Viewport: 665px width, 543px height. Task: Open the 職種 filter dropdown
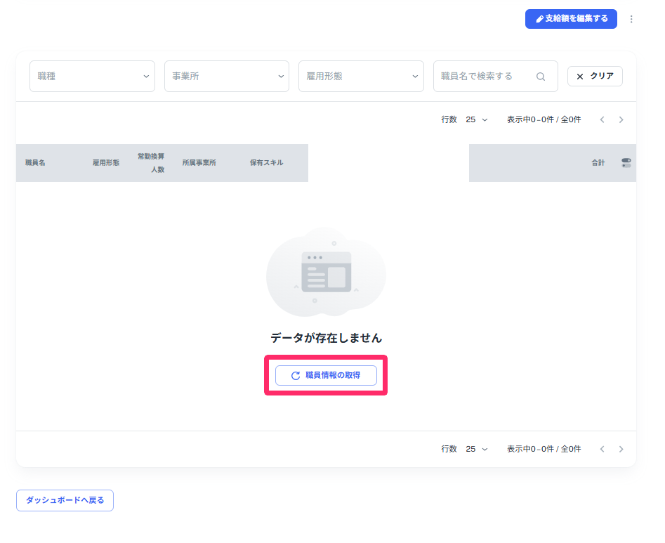pyautogui.click(x=92, y=76)
